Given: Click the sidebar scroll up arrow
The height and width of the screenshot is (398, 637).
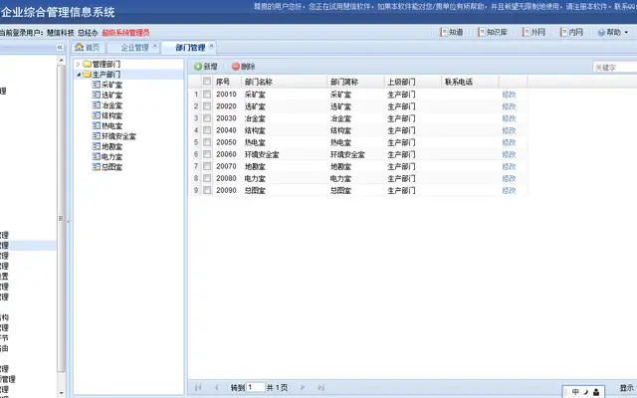Looking at the screenshot, I should pyautogui.click(x=62, y=61).
